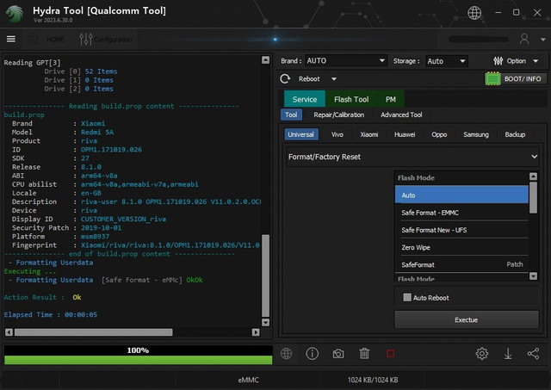Open the Configuration tab
This screenshot has height=390, width=551.
pos(105,40)
